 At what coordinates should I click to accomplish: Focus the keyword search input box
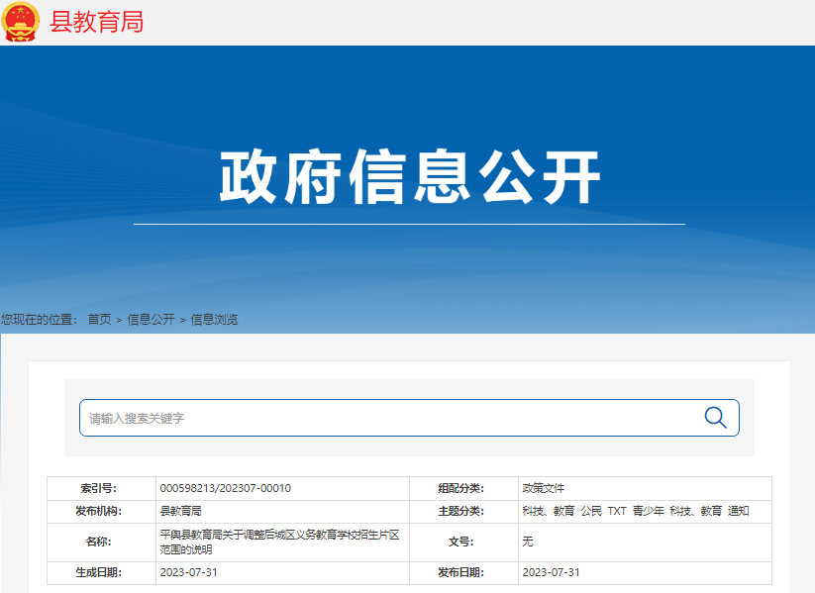coord(386,418)
